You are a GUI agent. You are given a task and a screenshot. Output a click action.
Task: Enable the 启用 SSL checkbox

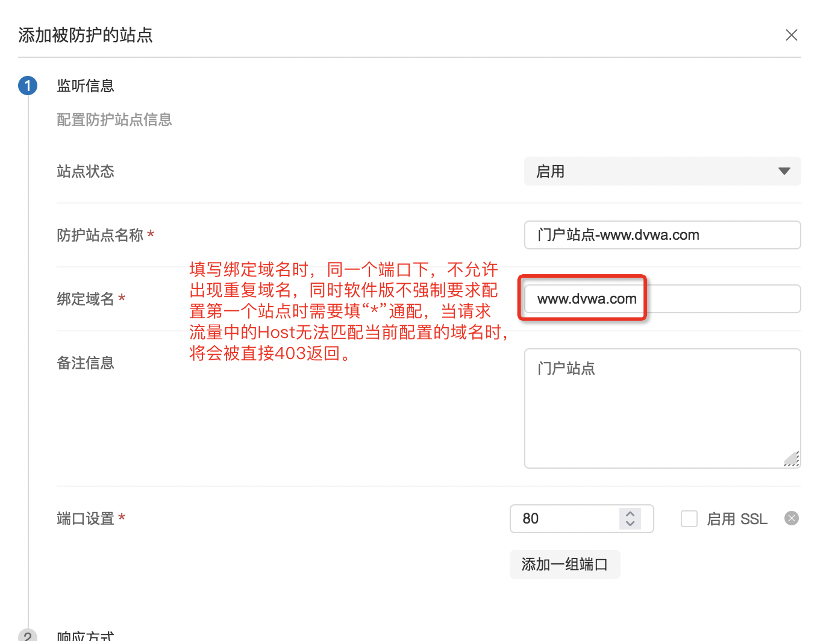(689, 519)
